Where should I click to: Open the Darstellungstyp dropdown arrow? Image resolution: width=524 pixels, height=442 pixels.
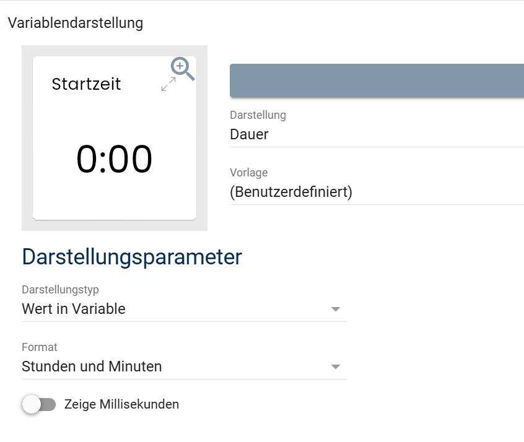[x=335, y=309]
